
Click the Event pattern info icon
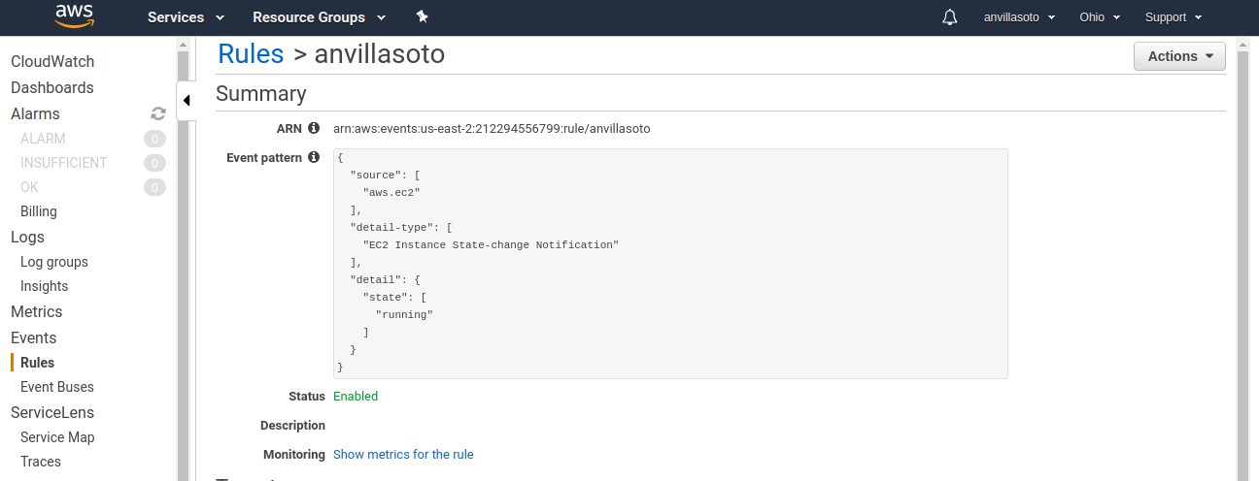tap(314, 157)
